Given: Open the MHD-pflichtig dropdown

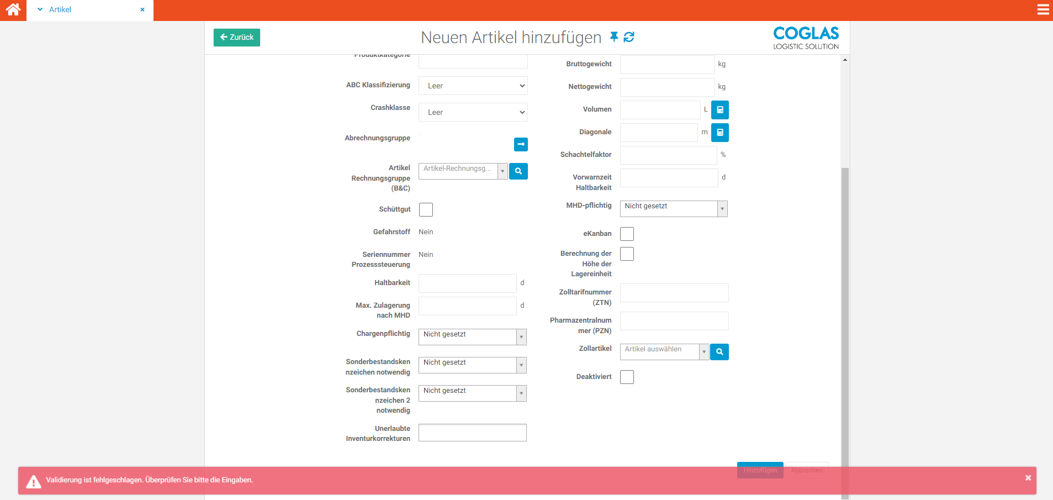Looking at the screenshot, I should [x=673, y=209].
